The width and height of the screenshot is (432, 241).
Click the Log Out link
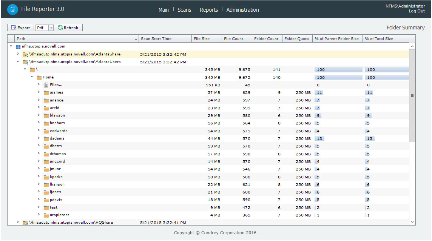tap(417, 11)
